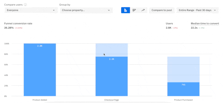The height and width of the screenshot is (103, 223).
Task: Click the Checkout Page axis label
Action: click(111, 100)
